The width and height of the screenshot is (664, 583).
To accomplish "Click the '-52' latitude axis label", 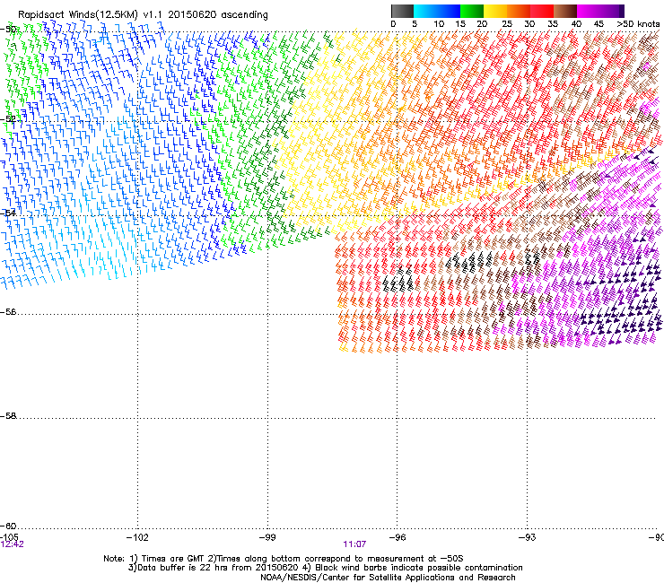I will tap(8, 119).
